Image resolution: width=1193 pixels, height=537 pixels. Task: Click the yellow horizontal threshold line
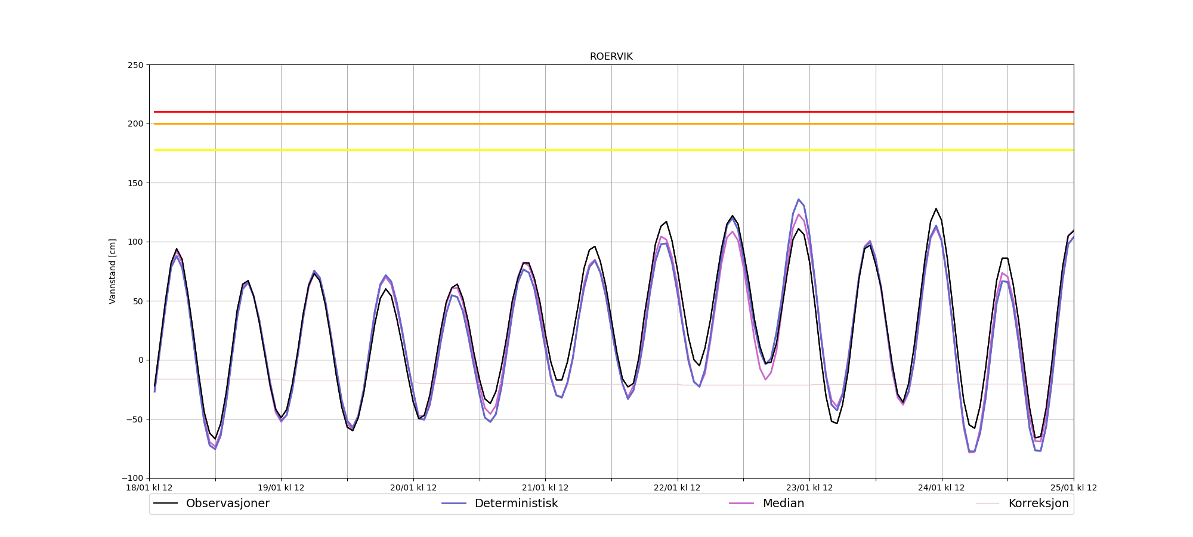tap(614, 150)
